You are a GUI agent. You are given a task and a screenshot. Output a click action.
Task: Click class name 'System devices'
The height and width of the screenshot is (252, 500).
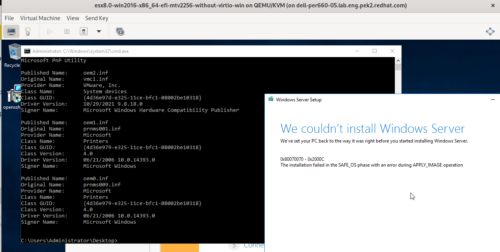(x=105, y=91)
